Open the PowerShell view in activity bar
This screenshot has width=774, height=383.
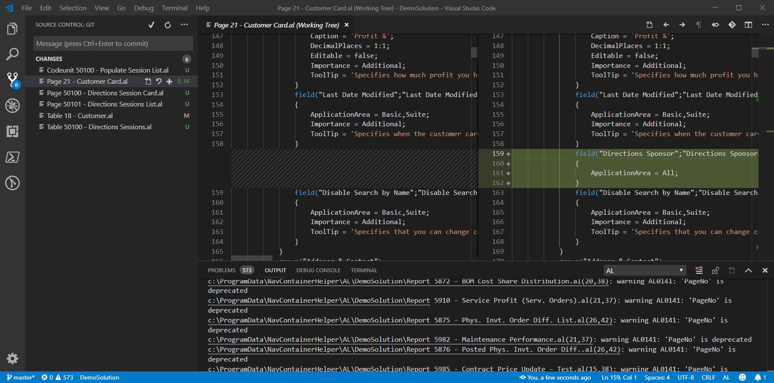(12, 157)
